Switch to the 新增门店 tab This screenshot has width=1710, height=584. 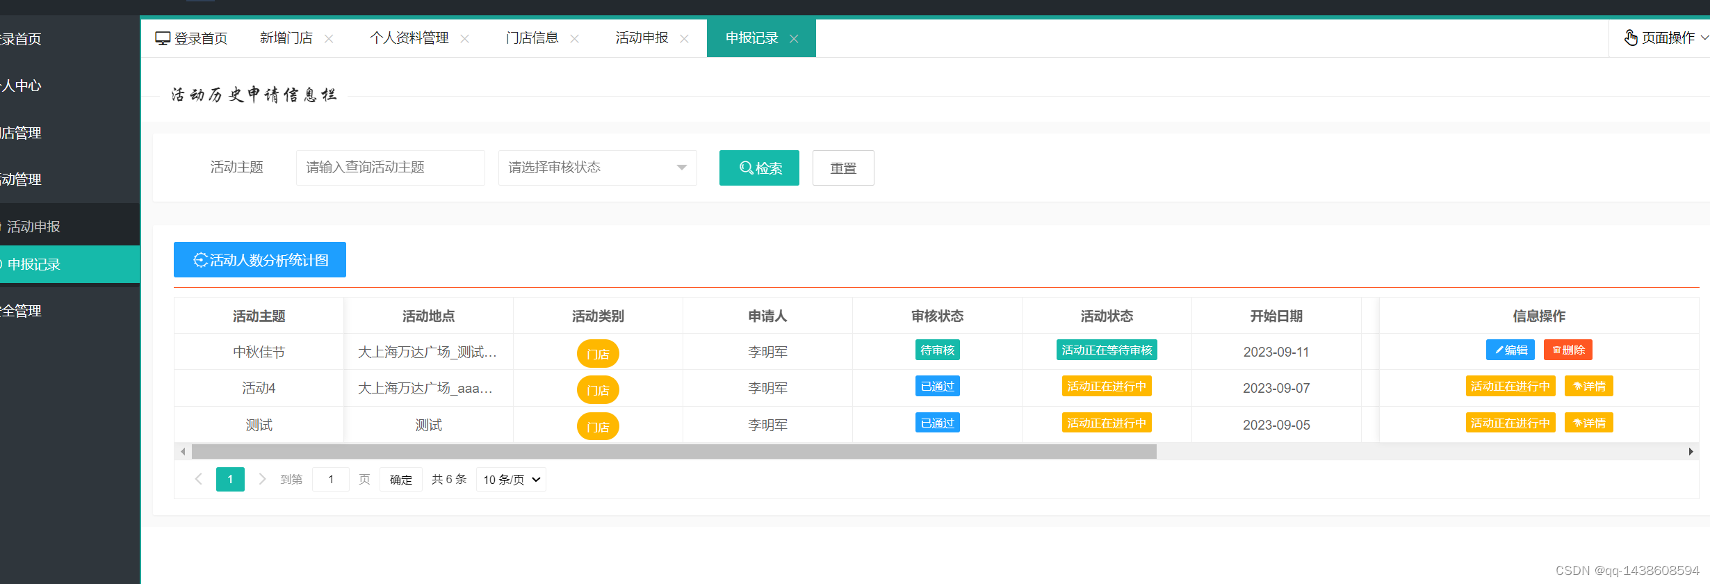[x=286, y=38]
